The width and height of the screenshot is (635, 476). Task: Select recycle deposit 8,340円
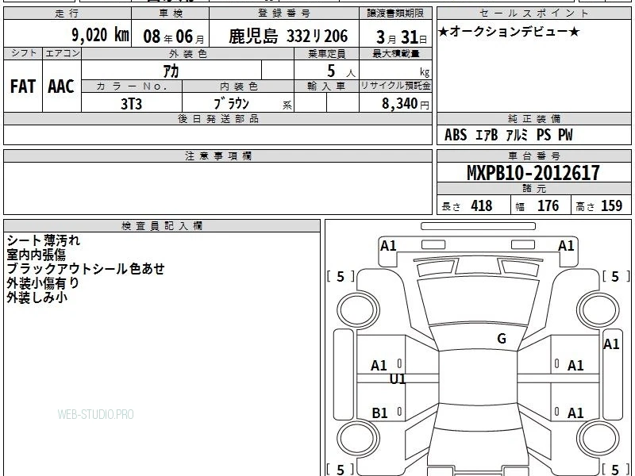[406, 104]
